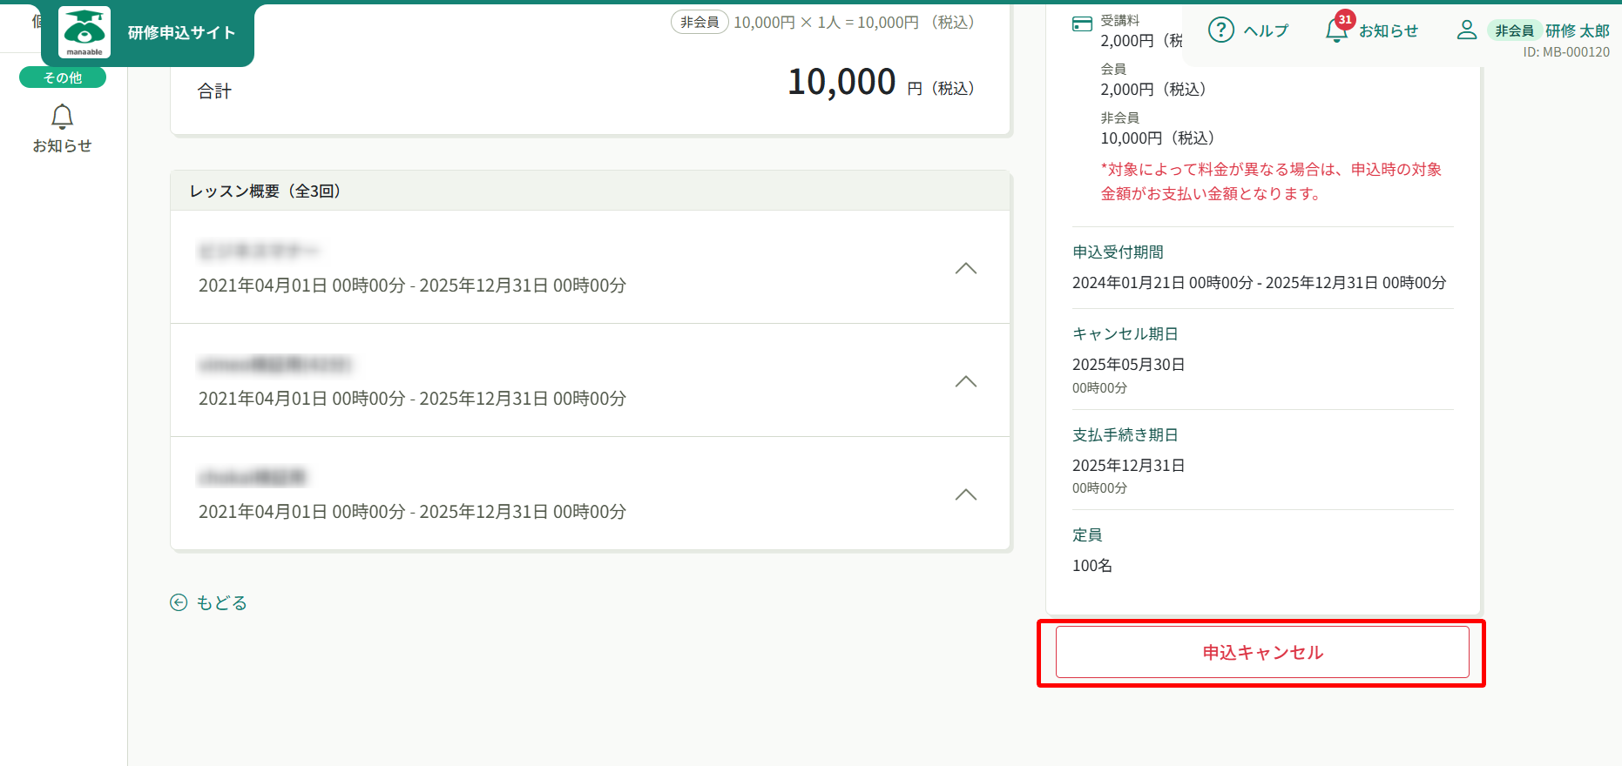Collapse the third lesson with its chevron

[x=965, y=494]
